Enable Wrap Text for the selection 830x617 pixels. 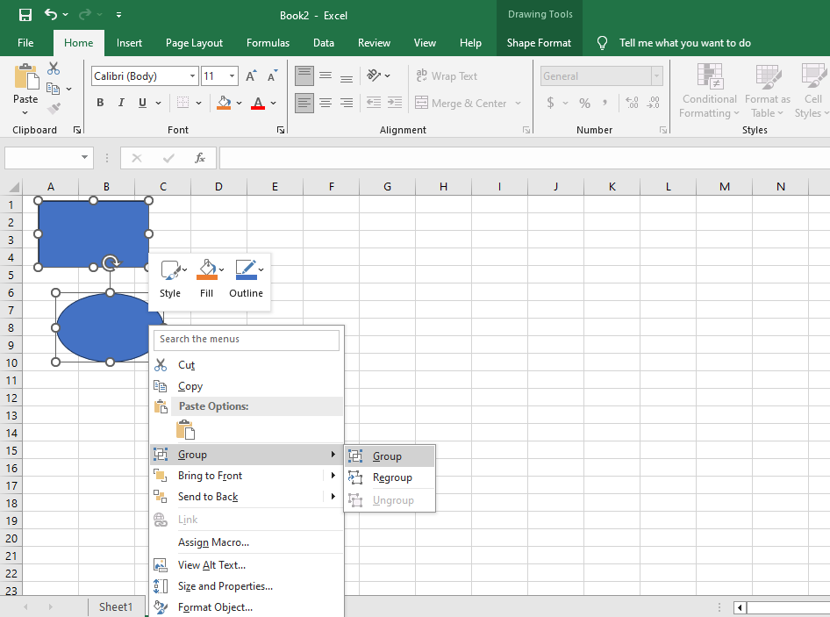[447, 75]
